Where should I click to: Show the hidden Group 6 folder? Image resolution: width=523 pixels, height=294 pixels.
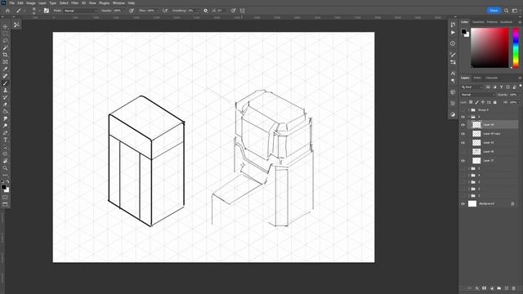[x=463, y=109]
